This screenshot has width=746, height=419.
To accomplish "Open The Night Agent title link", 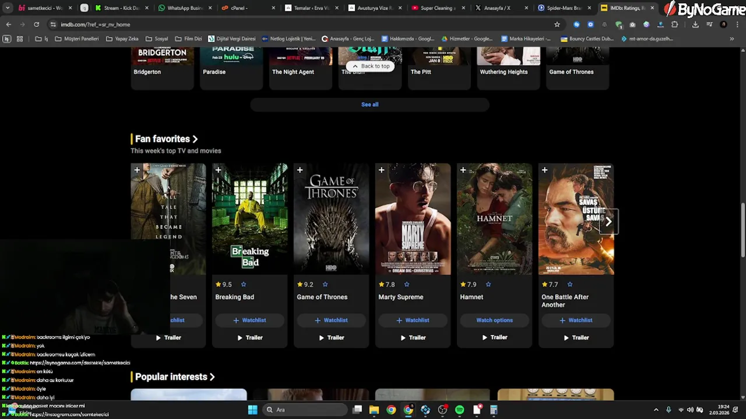I will click(x=293, y=72).
